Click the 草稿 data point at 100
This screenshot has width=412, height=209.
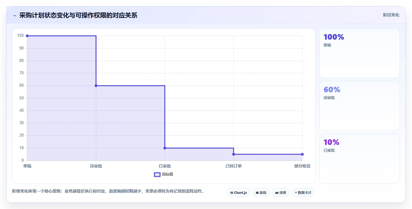pyautogui.click(x=27, y=36)
